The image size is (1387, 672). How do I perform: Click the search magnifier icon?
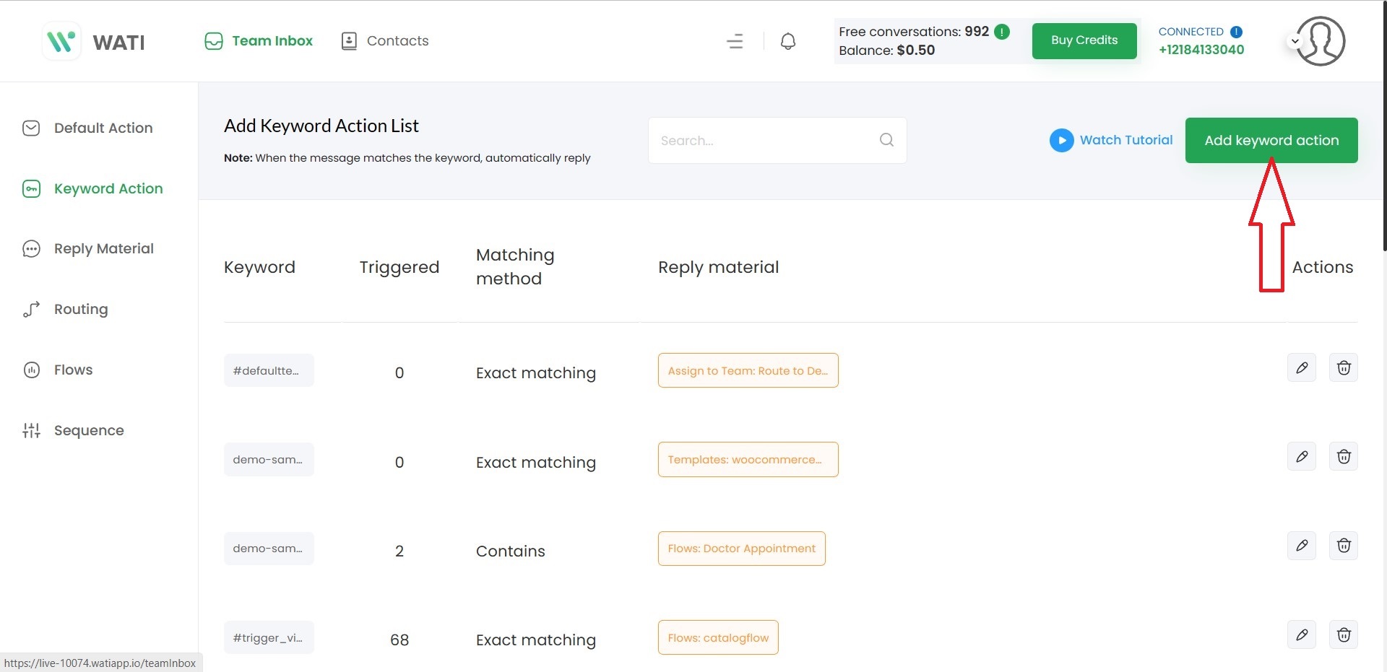click(x=886, y=140)
